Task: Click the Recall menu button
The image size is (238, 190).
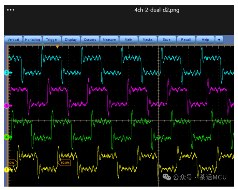Action: point(186,40)
